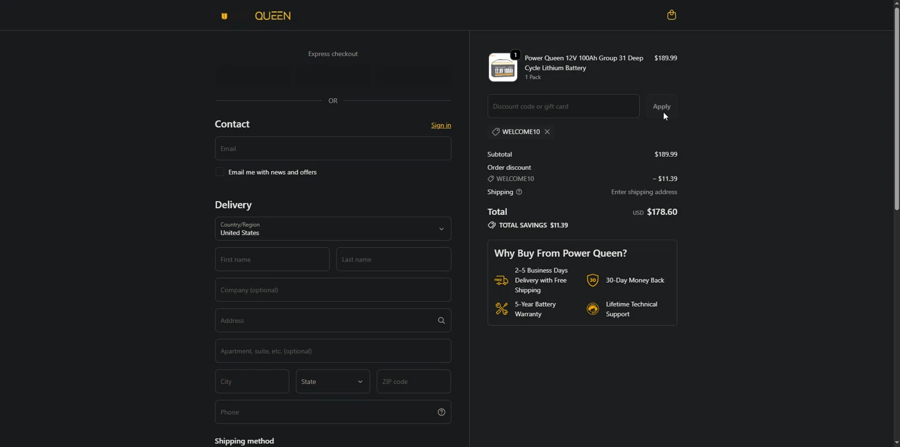Click the Lifetime Technical Support headset icon
Viewport: 900px width, 447px height.
[x=592, y=309]
